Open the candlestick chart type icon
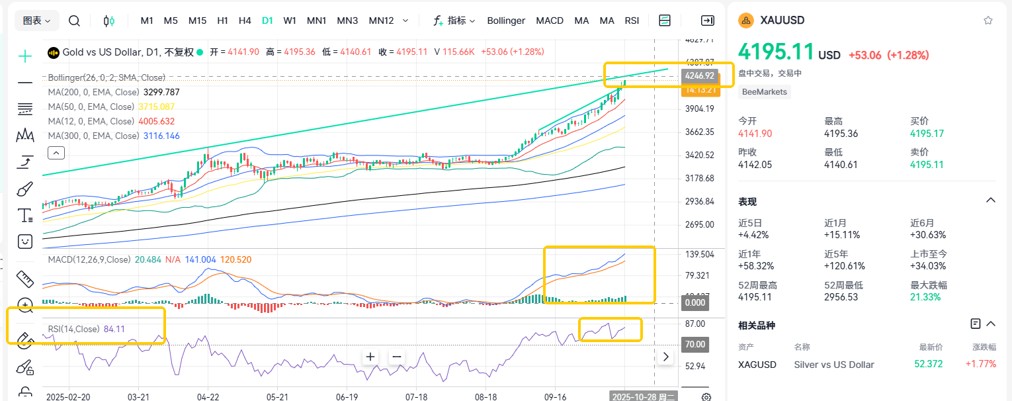 tap(109, 21)
